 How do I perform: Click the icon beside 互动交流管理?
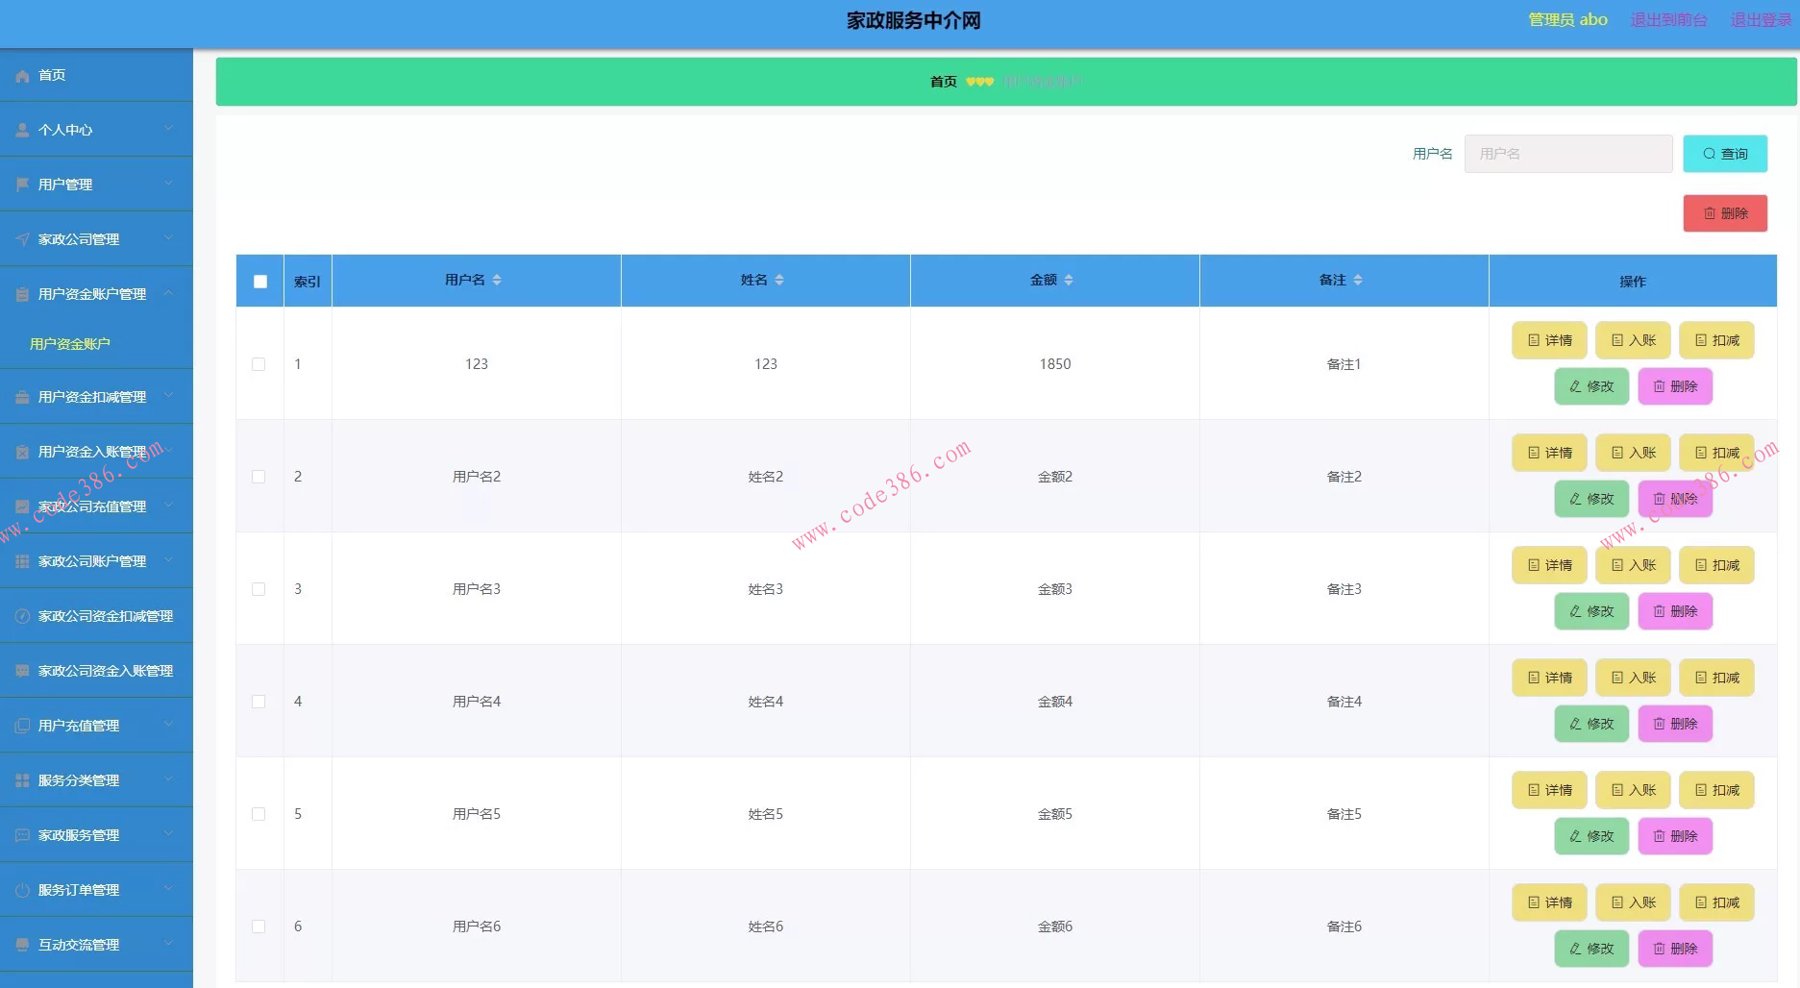[22, 945]
